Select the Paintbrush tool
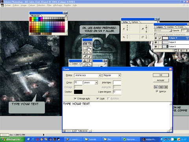The width and height of the screenshot is (189, 142). click(x=90, y=57)
